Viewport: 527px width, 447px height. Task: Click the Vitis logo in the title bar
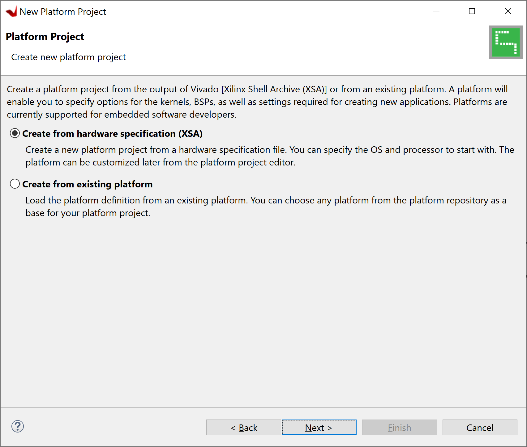(11, 11)
